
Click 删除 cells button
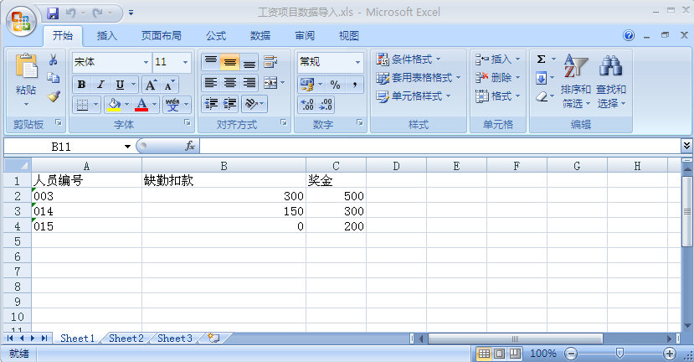pyautogui.click(x=497, y=78)
